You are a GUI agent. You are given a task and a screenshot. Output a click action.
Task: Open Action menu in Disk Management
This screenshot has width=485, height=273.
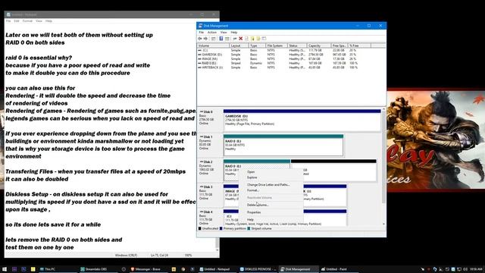tap(212, 32)
